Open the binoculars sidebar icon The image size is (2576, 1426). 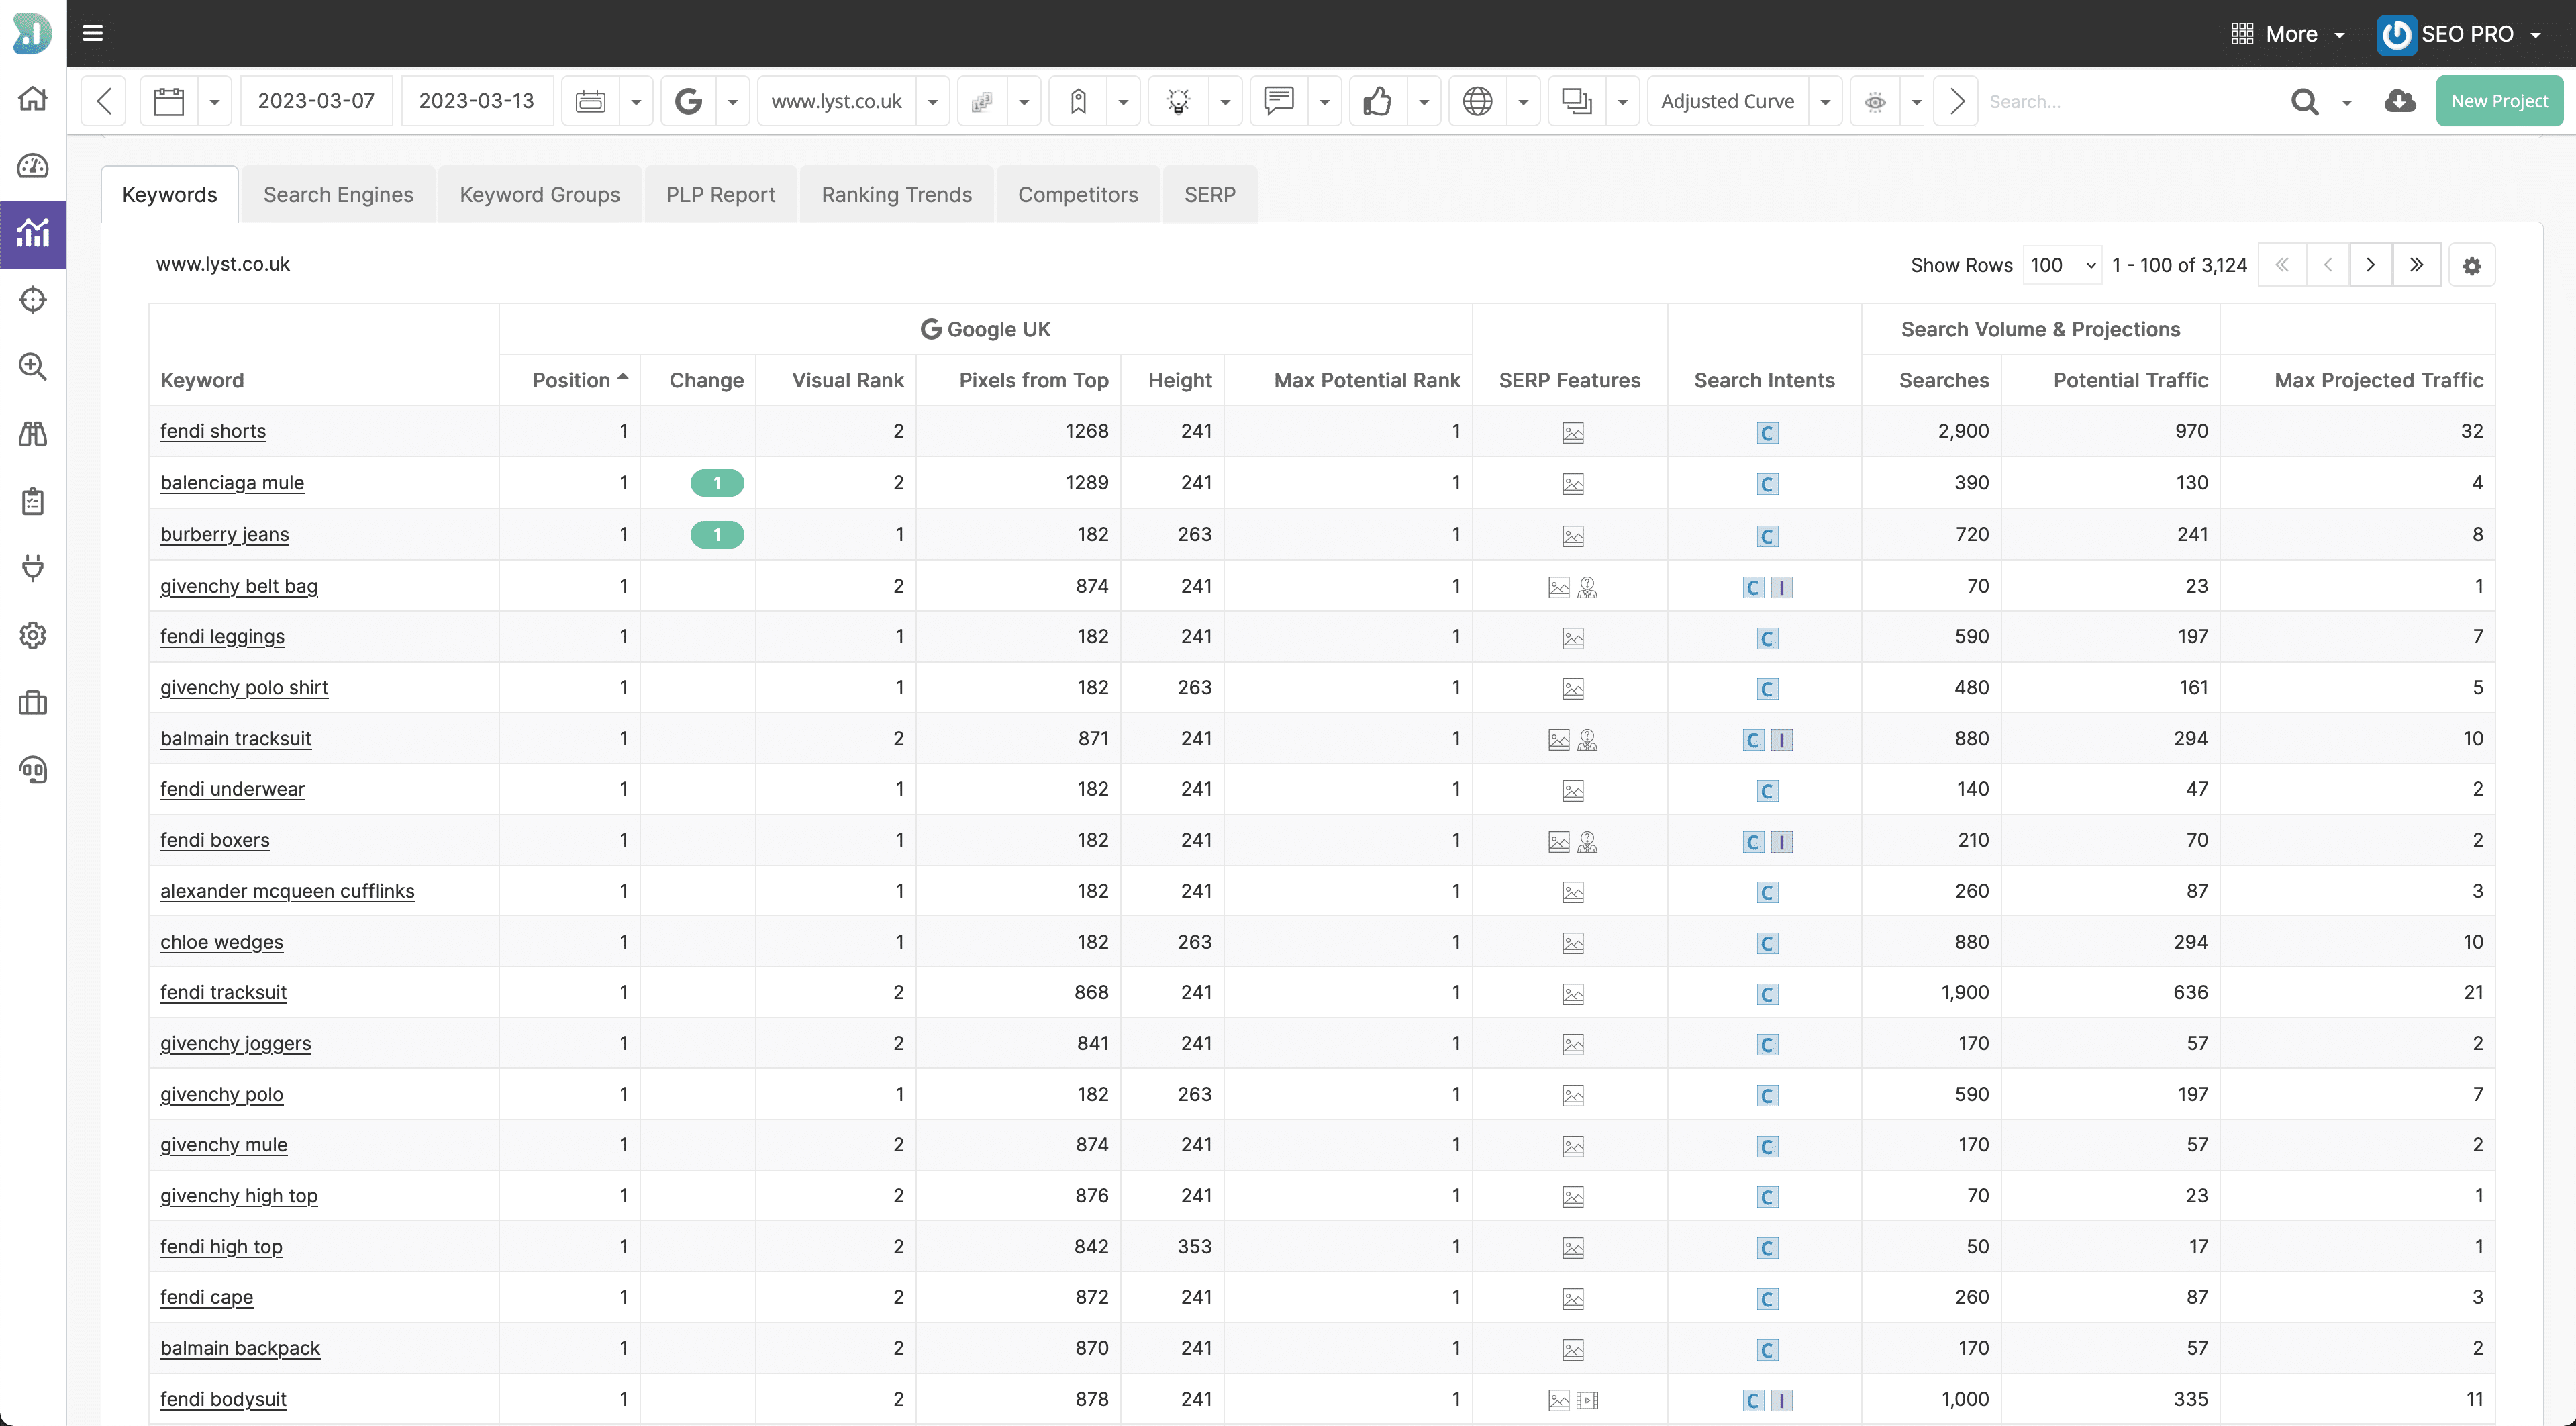click(x=33, y=434)
